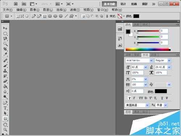Select the Magic Wand tool
The width and height of the screenshot is (181, 136).
point(5,44)
